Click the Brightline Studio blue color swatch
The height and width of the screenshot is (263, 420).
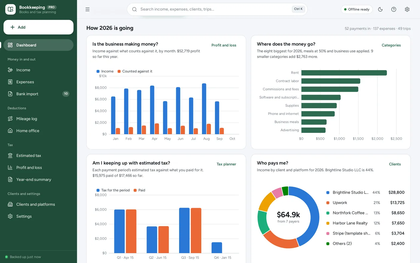click(328, 193)
